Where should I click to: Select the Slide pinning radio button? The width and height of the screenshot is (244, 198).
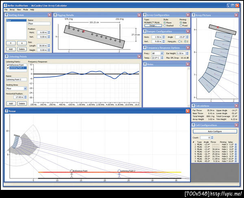coord(181,23)
